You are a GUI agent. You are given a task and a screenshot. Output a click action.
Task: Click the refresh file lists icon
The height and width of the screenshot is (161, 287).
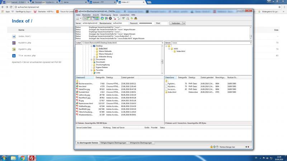point(102,18)
